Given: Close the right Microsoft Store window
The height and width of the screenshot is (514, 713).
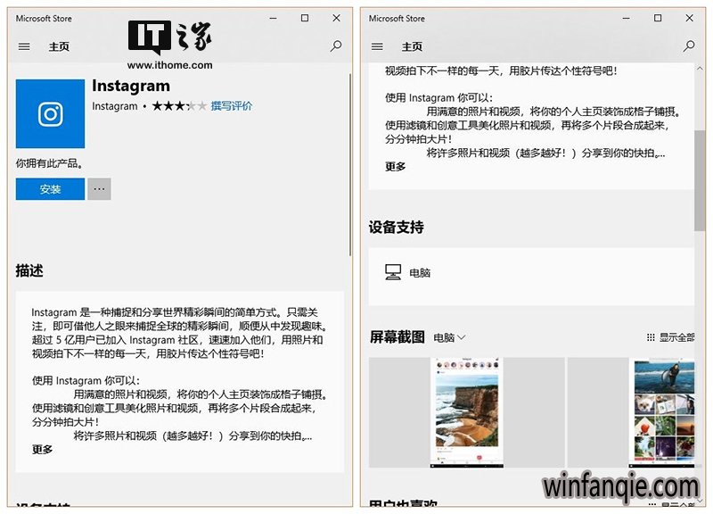Looking at the screenshot, I should click(x=689, y=18).
